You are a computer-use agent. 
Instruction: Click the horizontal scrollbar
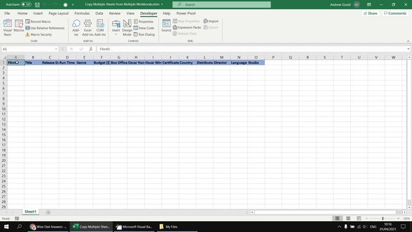325,212
